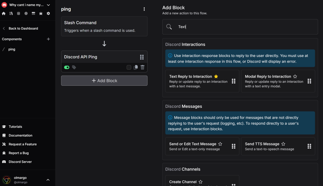Click the Add Block button
The height and width of the screenshot is (186, 323).
[104, 81]
